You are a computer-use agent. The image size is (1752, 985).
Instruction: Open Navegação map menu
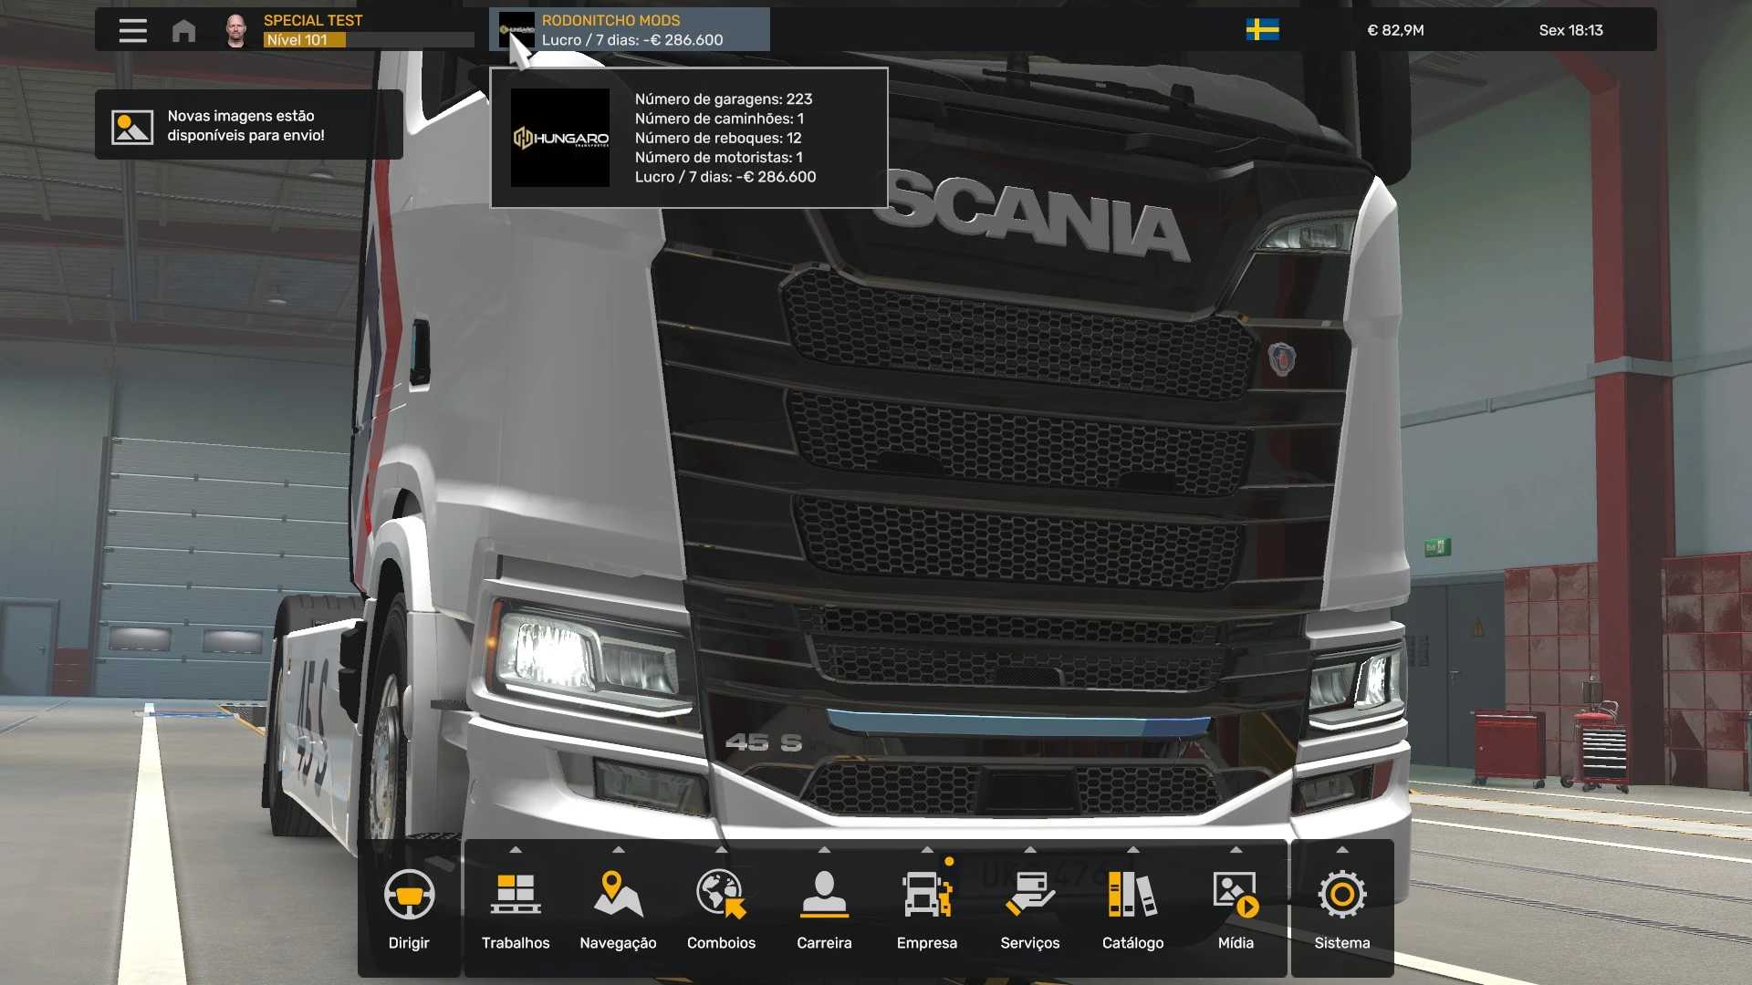(618, 908)
